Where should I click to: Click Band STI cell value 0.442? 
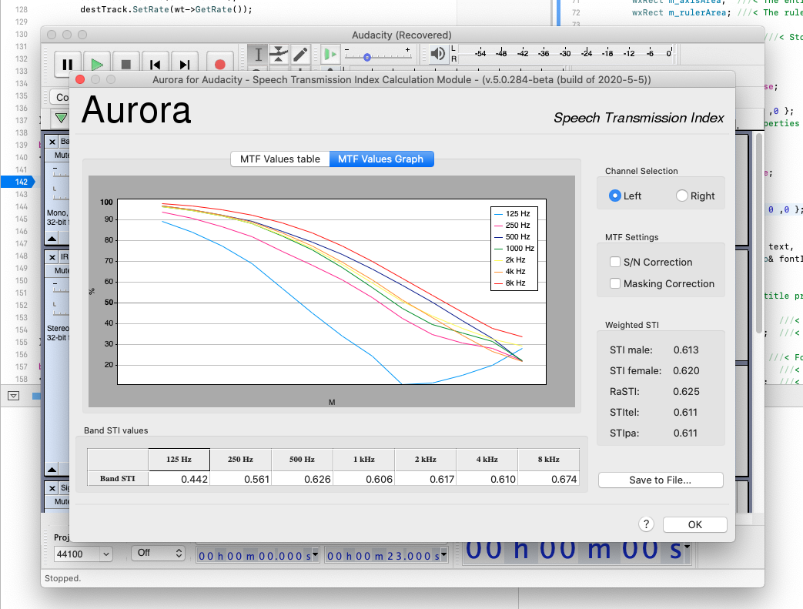coord(179,478)
